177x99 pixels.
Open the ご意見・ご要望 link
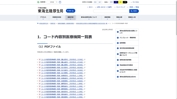point(134,7)
